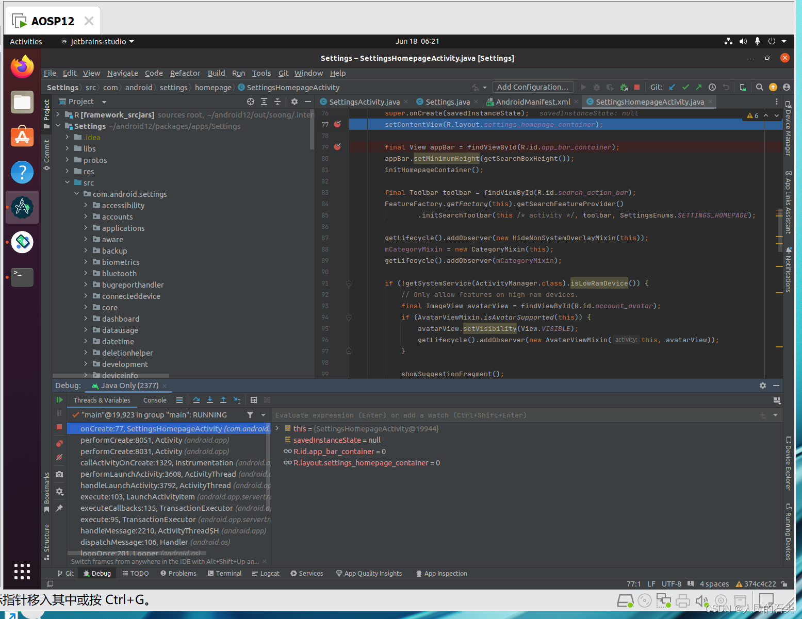
Task: Click the Git commit checkmark icon
Action: [x=685, y=87]
